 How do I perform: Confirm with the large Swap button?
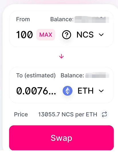61,138
